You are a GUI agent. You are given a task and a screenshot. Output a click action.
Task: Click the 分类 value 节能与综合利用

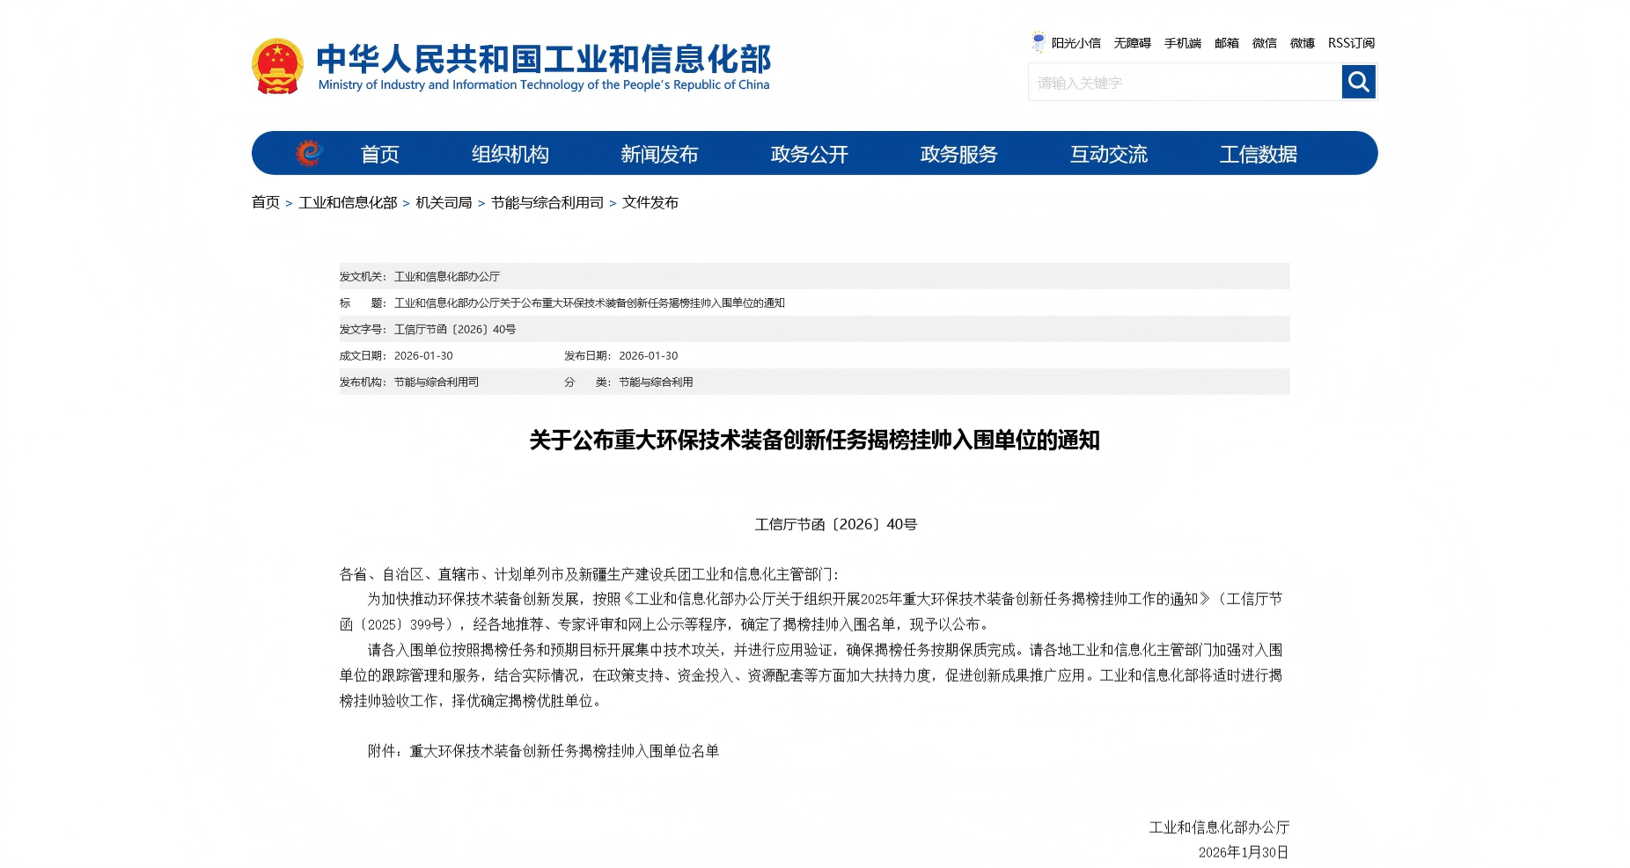point(656,382)
